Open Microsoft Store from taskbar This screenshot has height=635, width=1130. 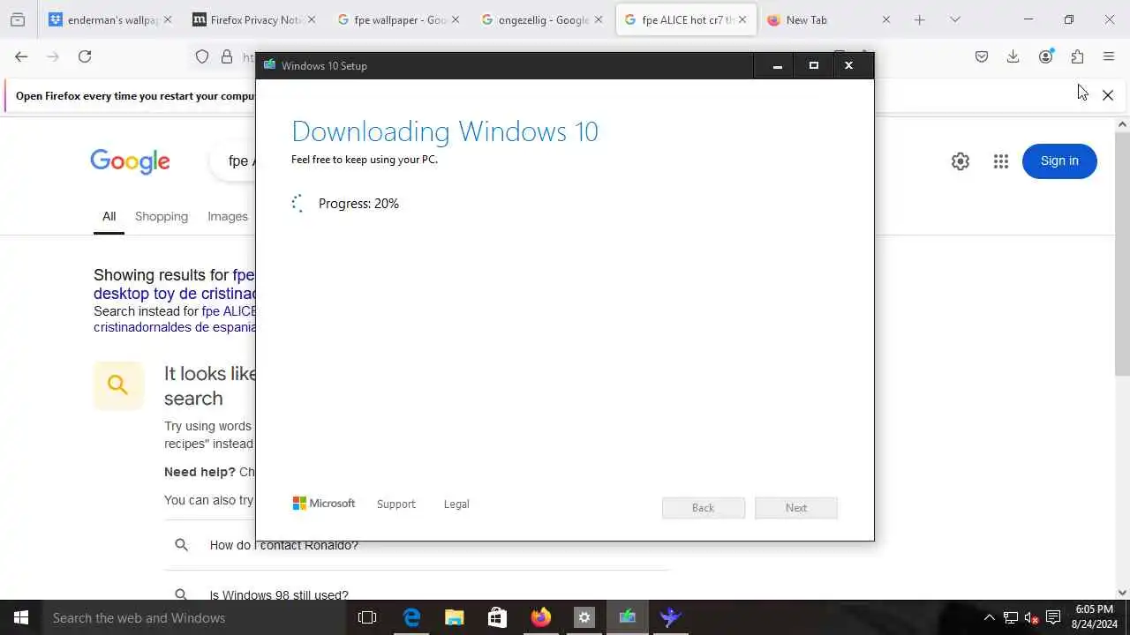497,617
